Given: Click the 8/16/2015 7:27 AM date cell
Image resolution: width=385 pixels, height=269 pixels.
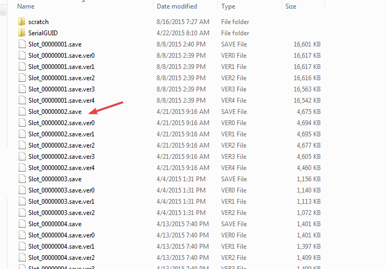Looking at the screenshot, I should 183,22.
